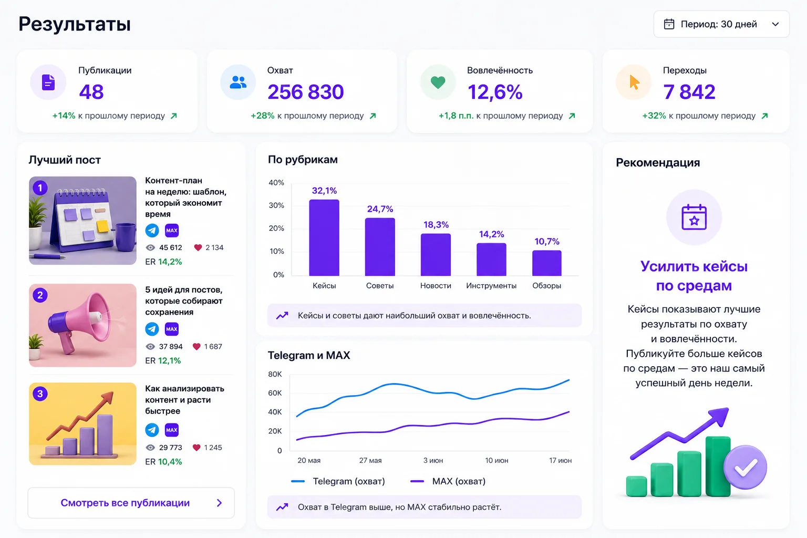
Task: Click the Telegram icon on the 5 идей post
Action: tap(152, 329)
